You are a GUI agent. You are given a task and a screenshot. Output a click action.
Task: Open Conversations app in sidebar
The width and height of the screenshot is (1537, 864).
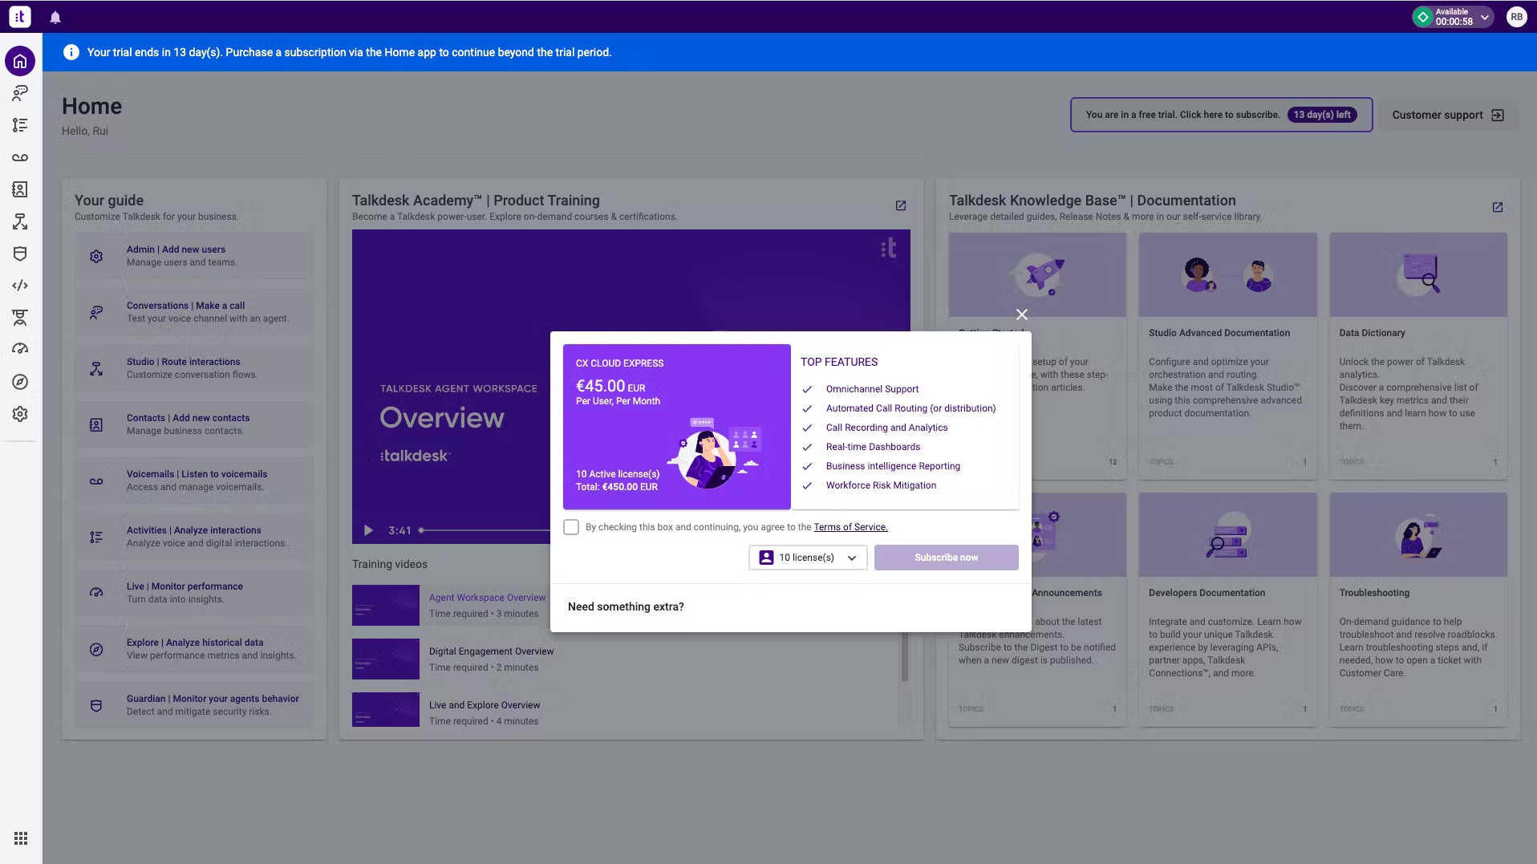tap(20, 93)
